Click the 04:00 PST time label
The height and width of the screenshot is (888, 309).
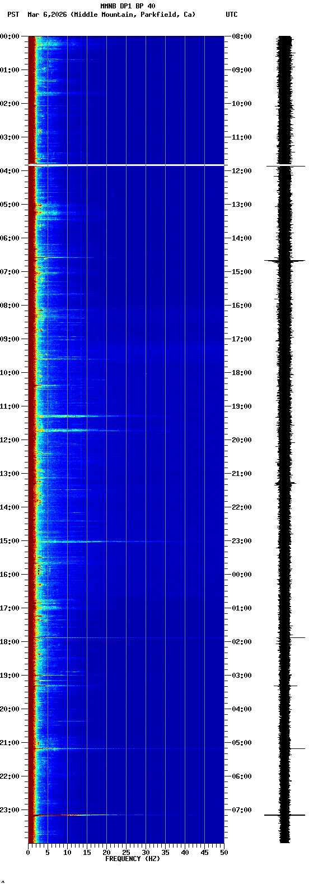click(10, 171)
